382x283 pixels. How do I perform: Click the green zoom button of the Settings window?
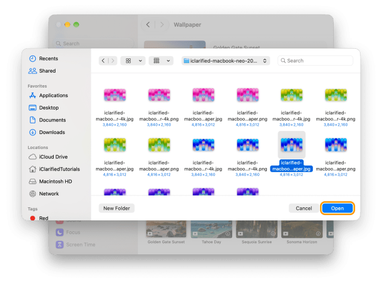click(76, 24)
